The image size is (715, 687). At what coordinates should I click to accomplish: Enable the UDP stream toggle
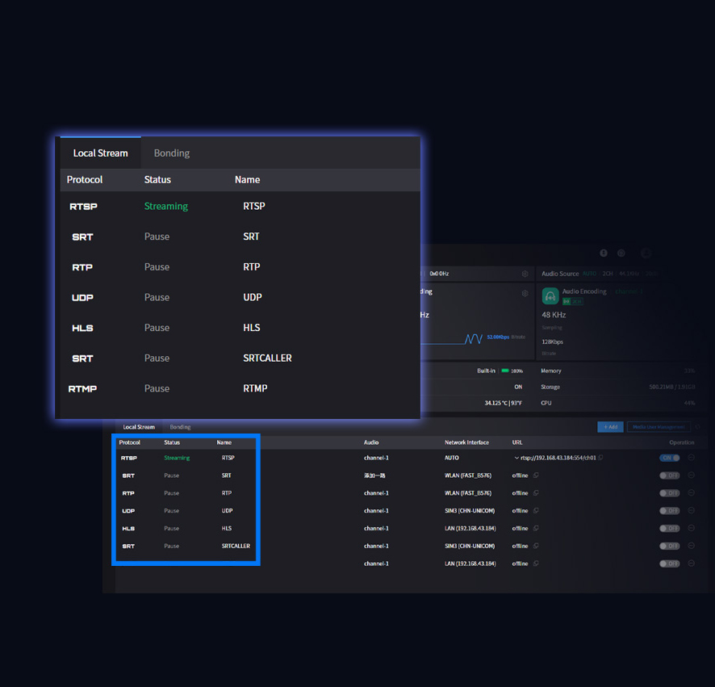[669, 511]
